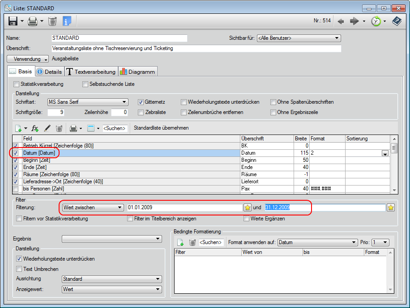This screenshot has height=308, width=410.
Task: Toggle the Gitternetz checkbox
Action: [141, 102]
